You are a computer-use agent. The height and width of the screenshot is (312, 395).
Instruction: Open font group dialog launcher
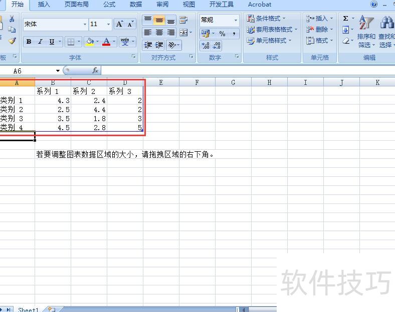tap(133, 57)
